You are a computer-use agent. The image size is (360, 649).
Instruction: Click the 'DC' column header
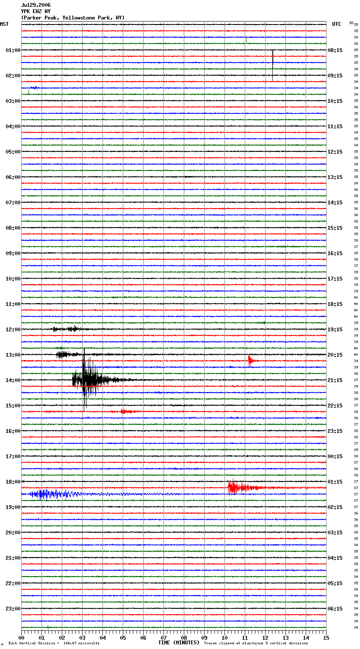[x=352, y=23]
